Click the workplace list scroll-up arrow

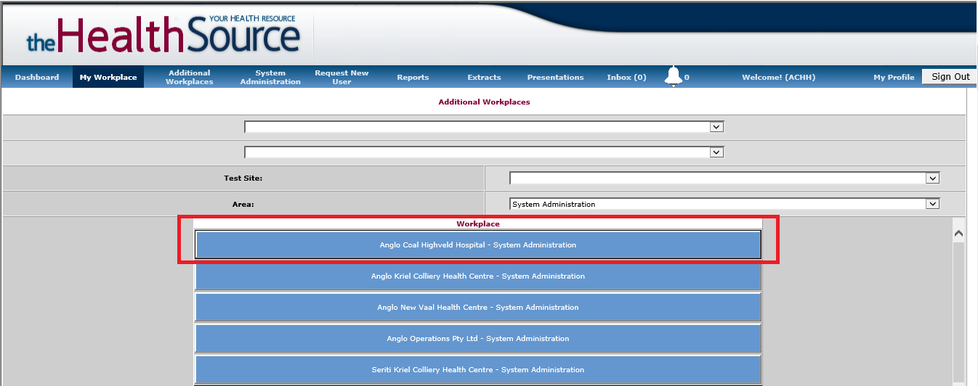[958, 234]
